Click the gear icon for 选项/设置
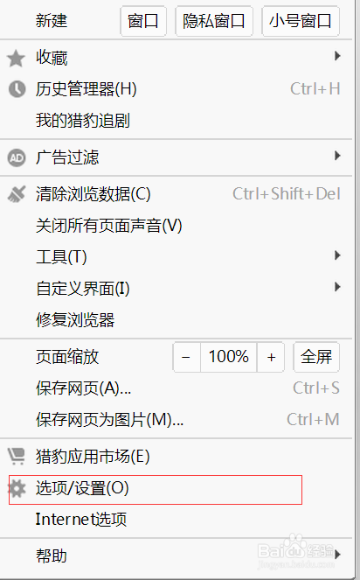 click(x=17, y=488)
